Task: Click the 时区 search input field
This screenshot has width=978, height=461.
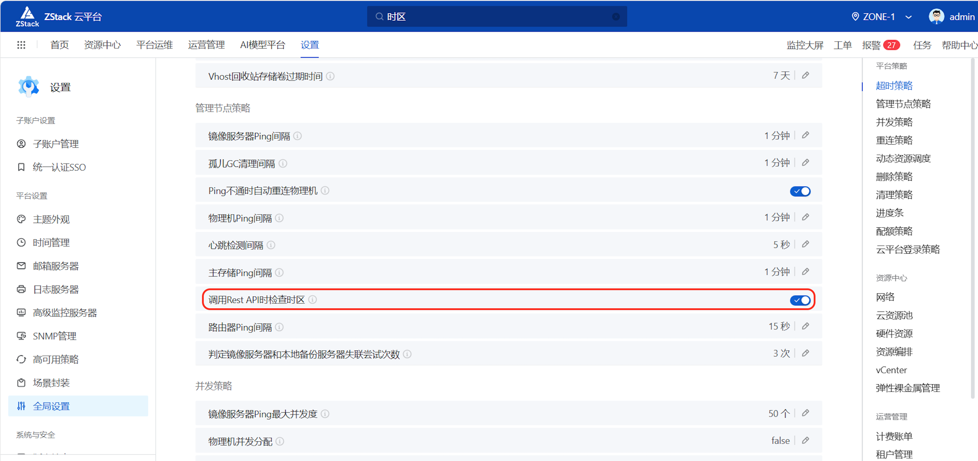Action: point(494,17)
